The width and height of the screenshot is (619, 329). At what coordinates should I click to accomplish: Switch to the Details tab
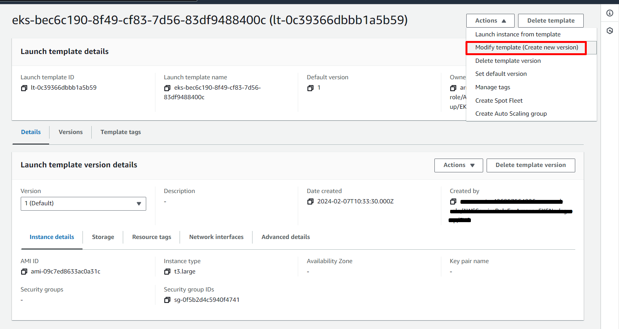point(31,132)
